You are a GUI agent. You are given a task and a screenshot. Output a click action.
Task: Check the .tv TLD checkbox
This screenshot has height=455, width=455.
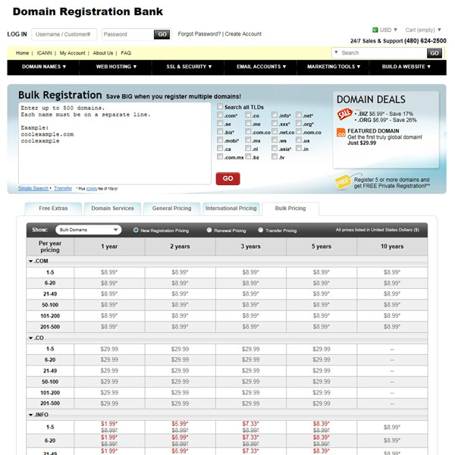pos(275,157)
